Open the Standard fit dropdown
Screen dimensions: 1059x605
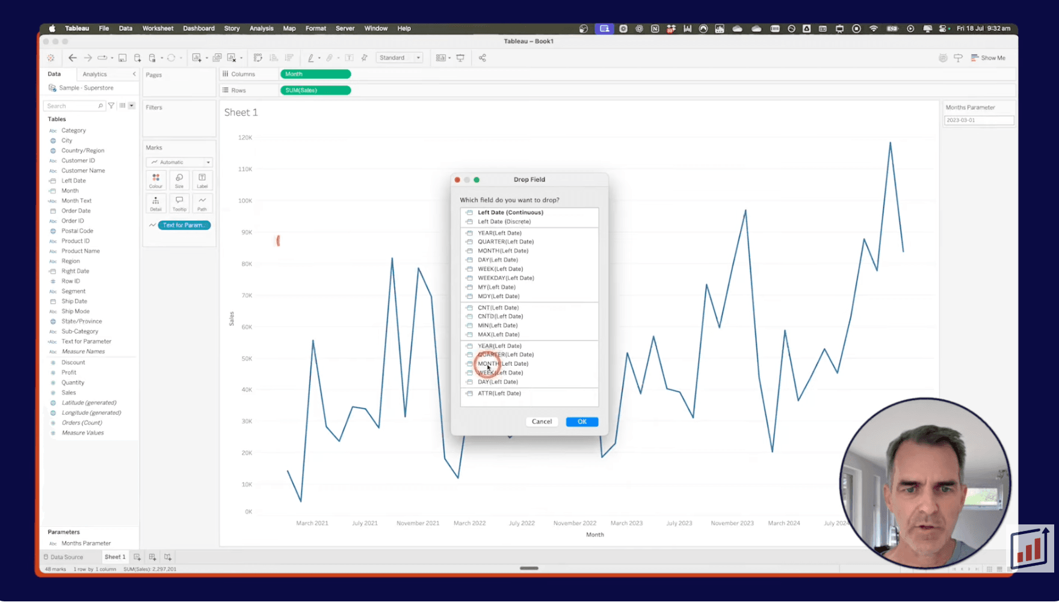click(400, 58)
